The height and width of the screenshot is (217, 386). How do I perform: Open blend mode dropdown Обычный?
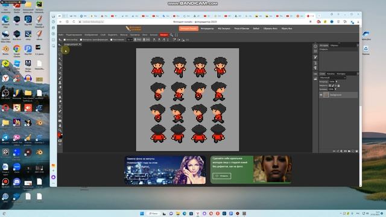pos(333,78)
